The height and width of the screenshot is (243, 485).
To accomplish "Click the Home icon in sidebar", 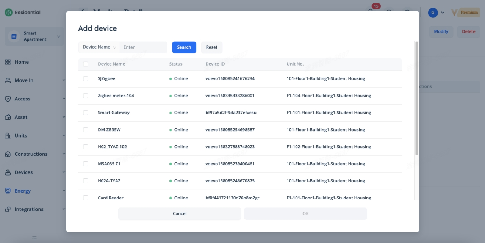I will [x=8, y=62].
